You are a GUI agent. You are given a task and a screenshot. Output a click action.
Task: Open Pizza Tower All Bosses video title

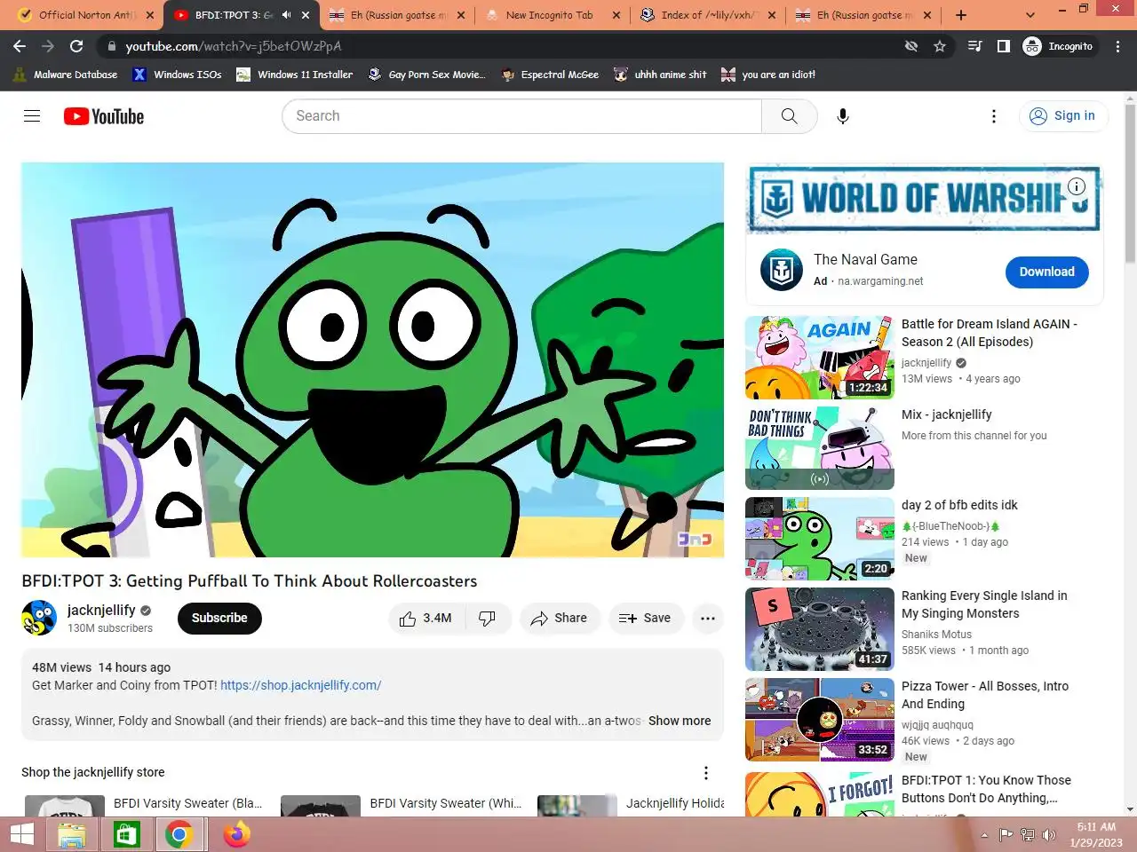(x=985, y=695)
